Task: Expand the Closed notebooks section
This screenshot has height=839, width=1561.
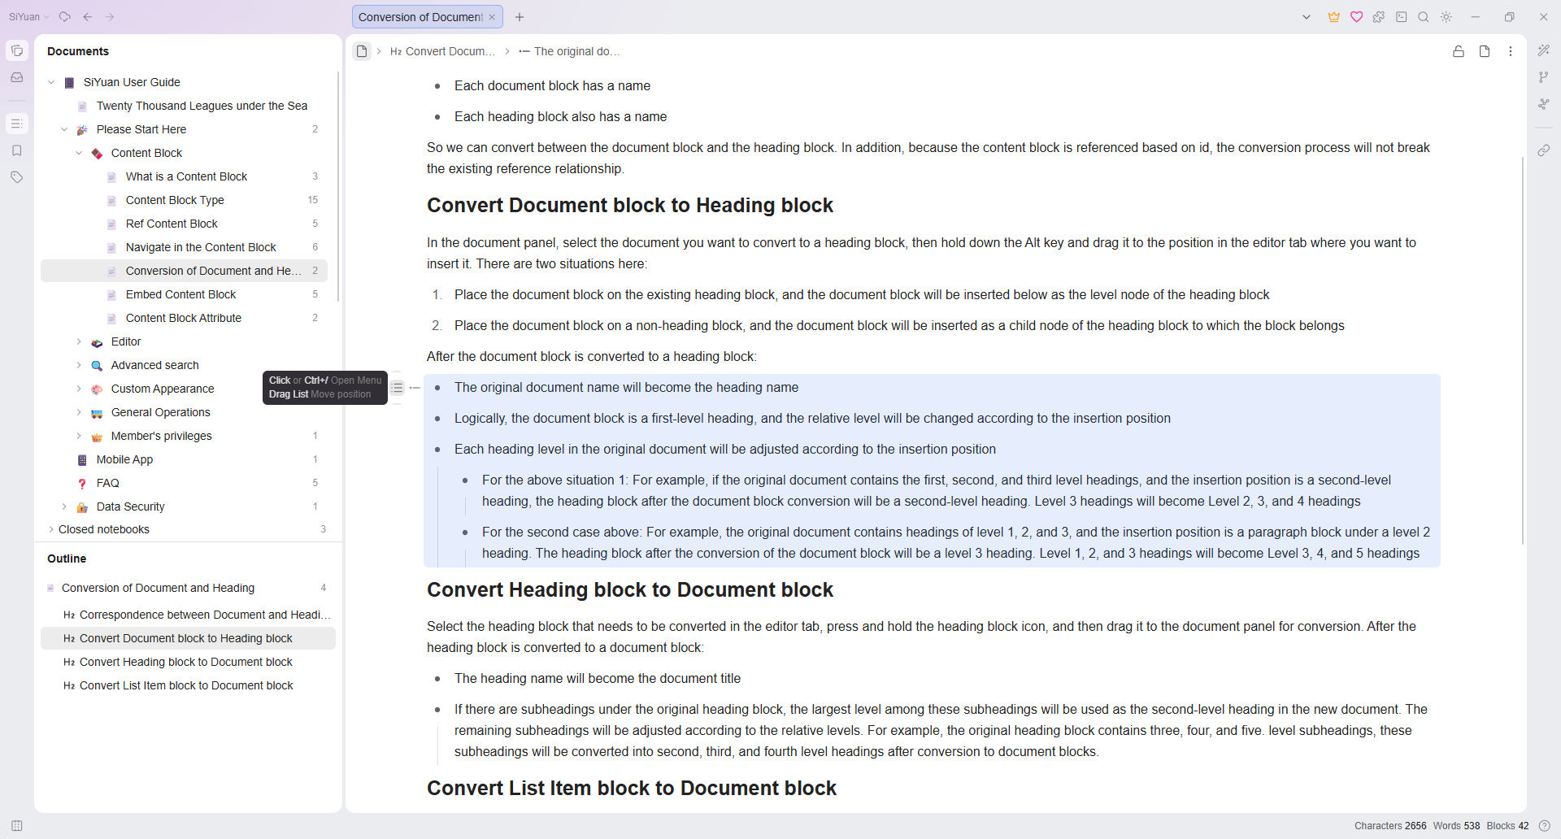Action: click(x=51, y=529)
